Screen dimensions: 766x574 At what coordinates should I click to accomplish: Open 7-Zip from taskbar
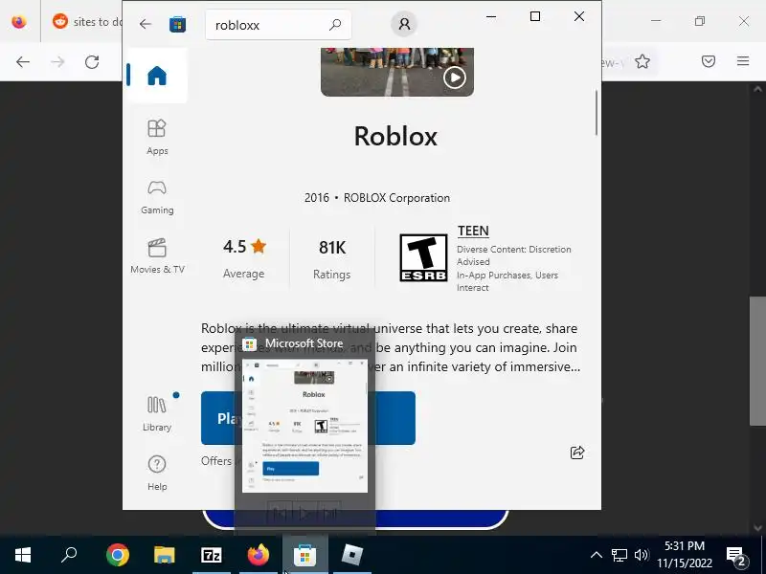click(211, 555)
